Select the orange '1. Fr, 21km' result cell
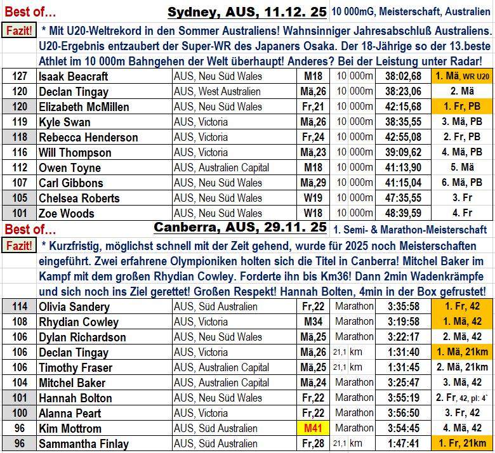 pos(462,443)
